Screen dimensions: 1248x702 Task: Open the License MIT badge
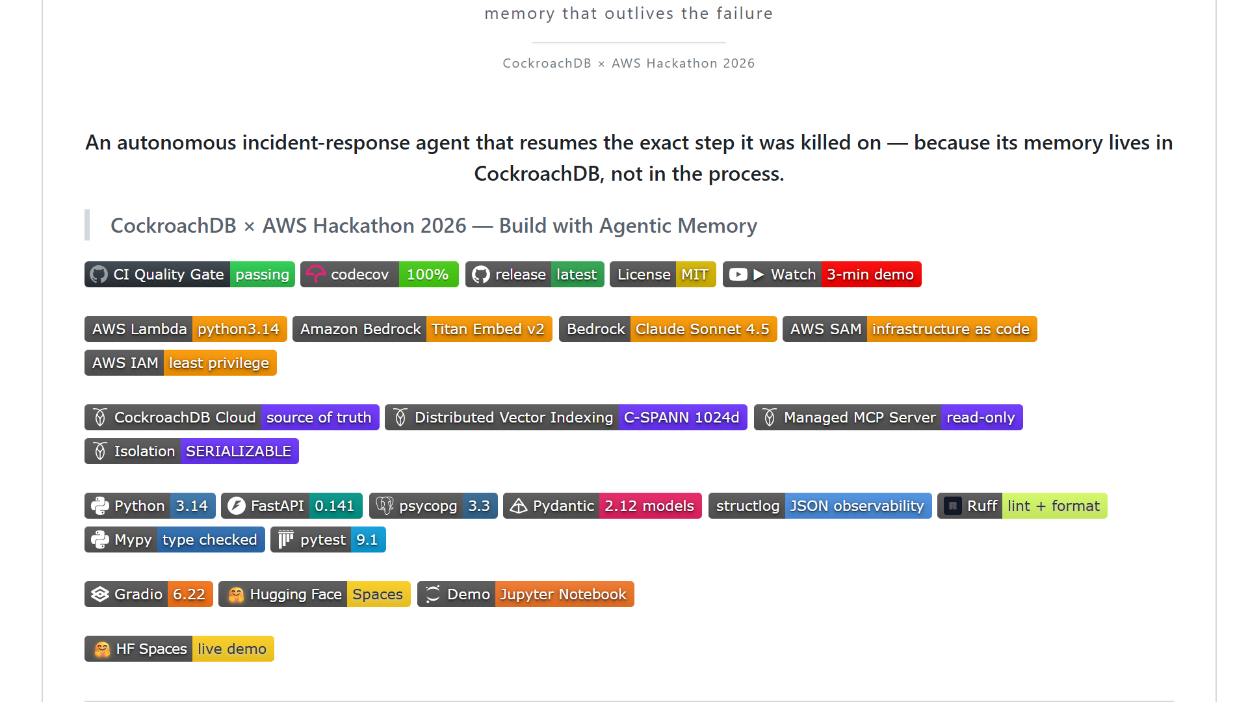(663, 274)
